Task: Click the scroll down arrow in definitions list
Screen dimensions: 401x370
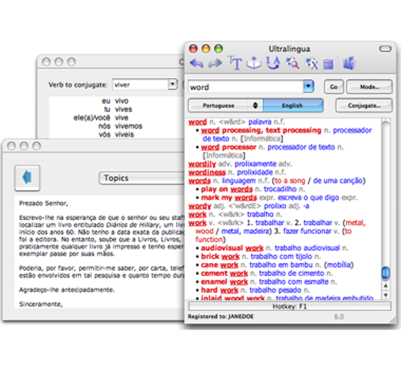Action: pyautogui.click(x=386, y=295)
